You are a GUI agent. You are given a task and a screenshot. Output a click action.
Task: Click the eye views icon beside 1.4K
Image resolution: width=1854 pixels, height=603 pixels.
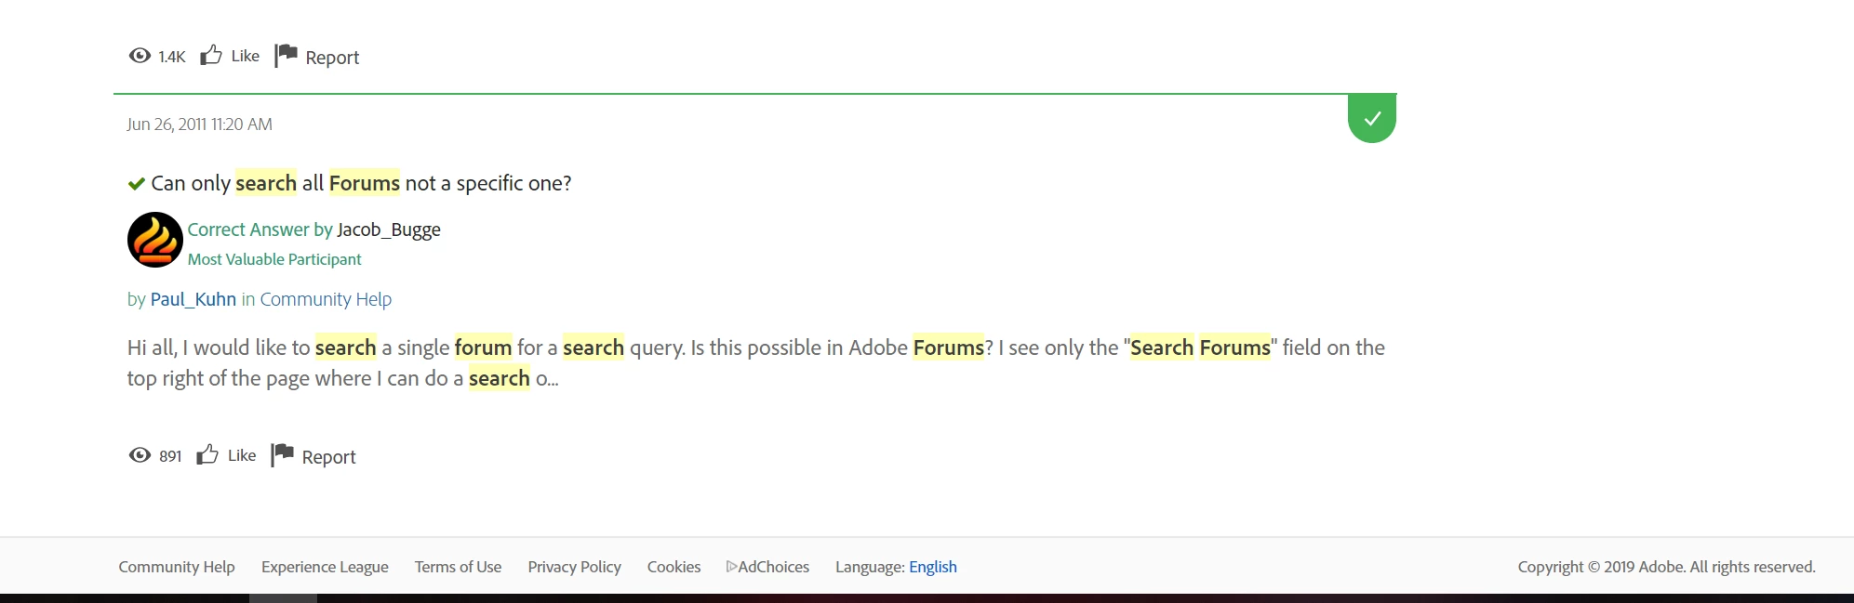(140, 56)
